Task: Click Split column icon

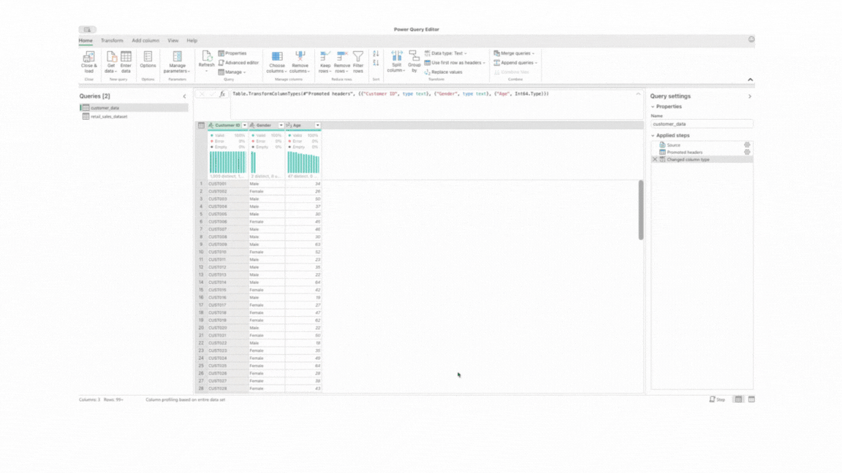Action: pos(397,55)
